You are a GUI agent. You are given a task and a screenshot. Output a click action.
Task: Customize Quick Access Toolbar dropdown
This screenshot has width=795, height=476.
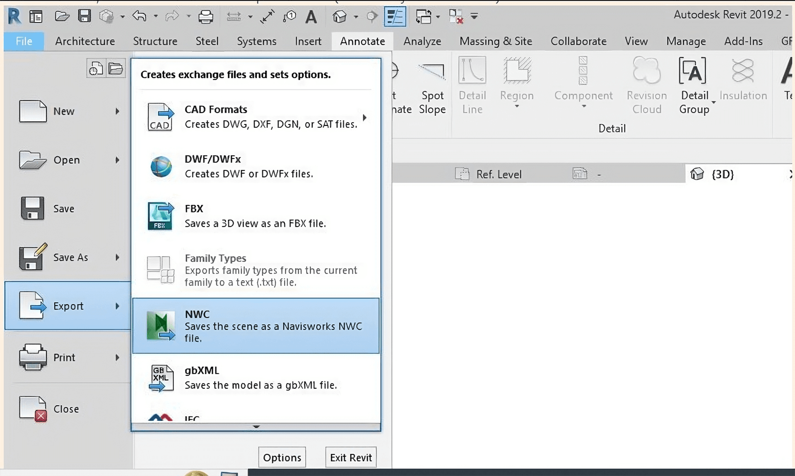pyautogui.click(x=475, y=17)
